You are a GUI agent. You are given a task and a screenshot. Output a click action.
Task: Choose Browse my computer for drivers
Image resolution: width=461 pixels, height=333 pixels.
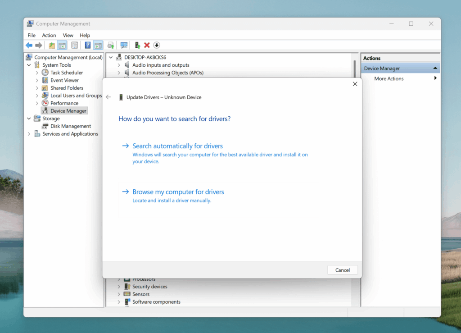[178, 192]
